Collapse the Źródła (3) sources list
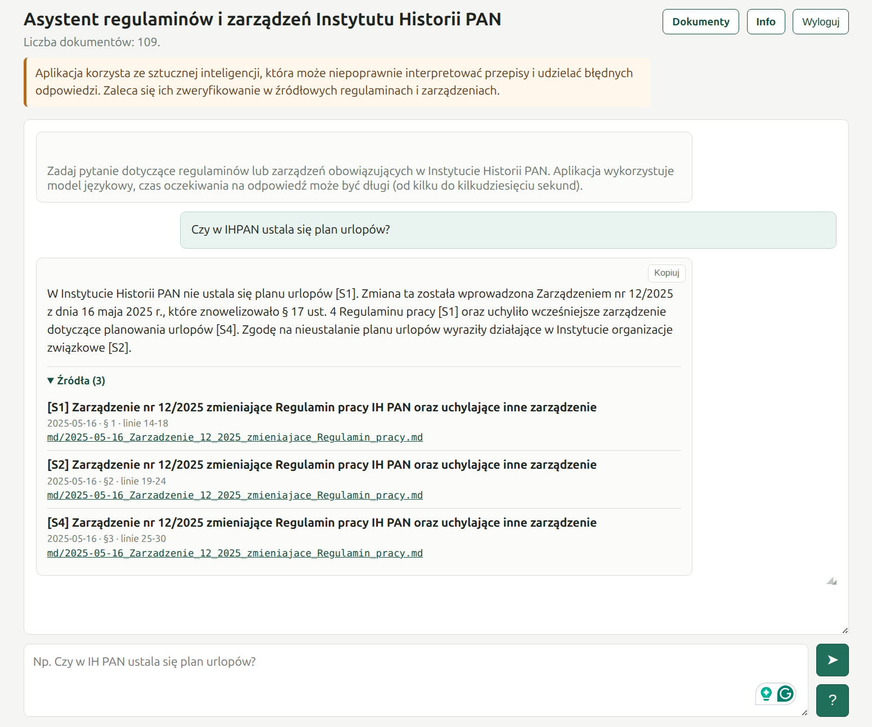 click(x=77, y=381)
